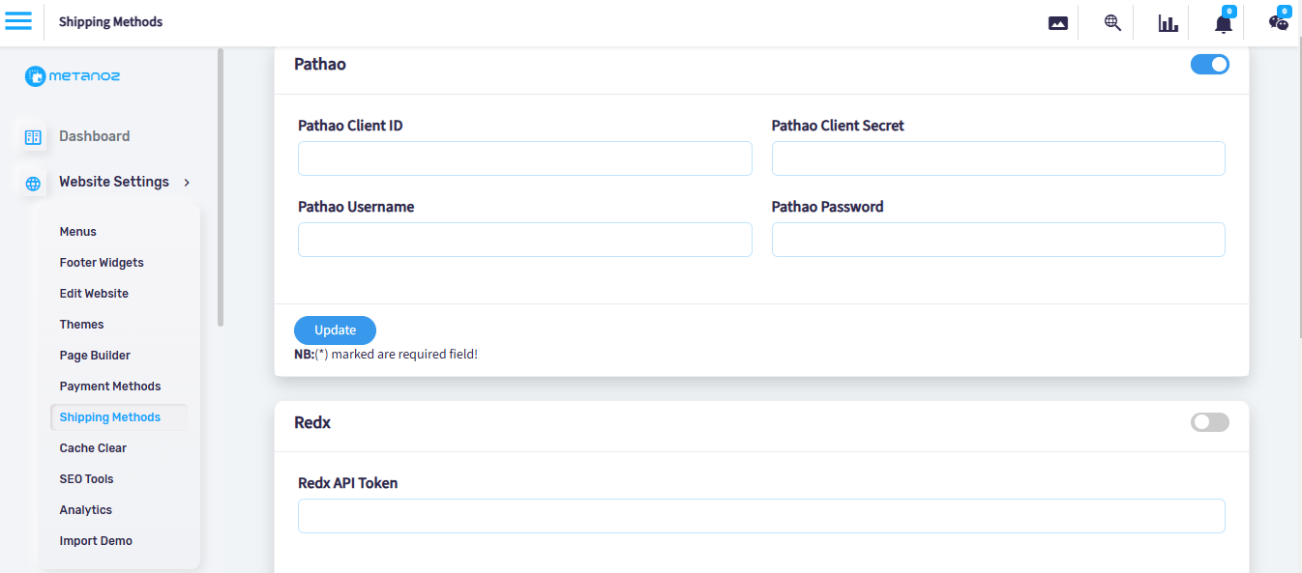
Task: Click the Dashboard sidebar icon
Action: pyautogui.click(x=33, y=137)
